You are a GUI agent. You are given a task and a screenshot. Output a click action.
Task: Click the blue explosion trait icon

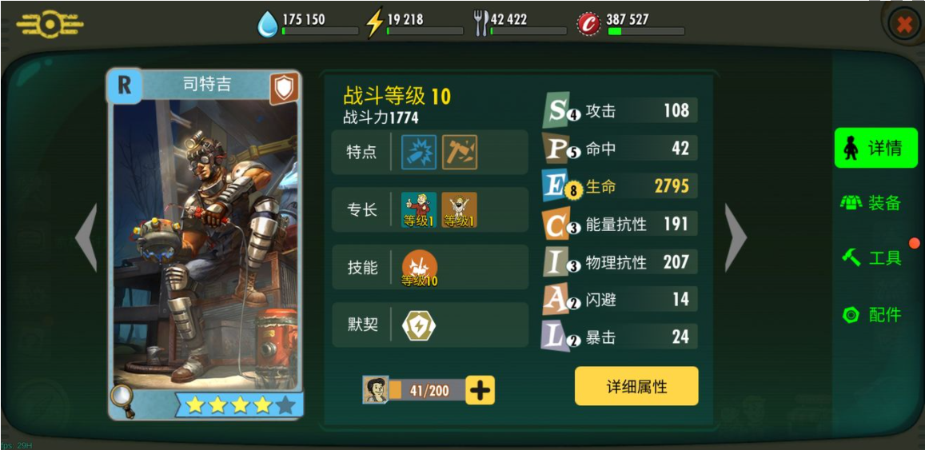(419, 152)
